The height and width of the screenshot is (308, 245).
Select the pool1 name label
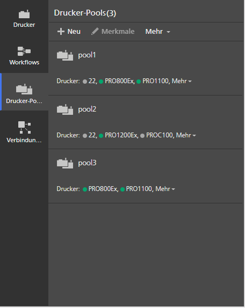pyautogui.click(x=87, y=55)
